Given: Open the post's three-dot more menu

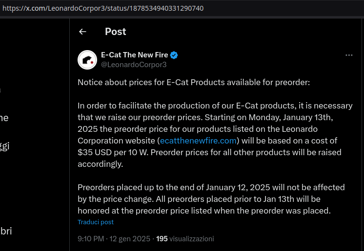Looking at the screenshot, I should pos(349,55).
